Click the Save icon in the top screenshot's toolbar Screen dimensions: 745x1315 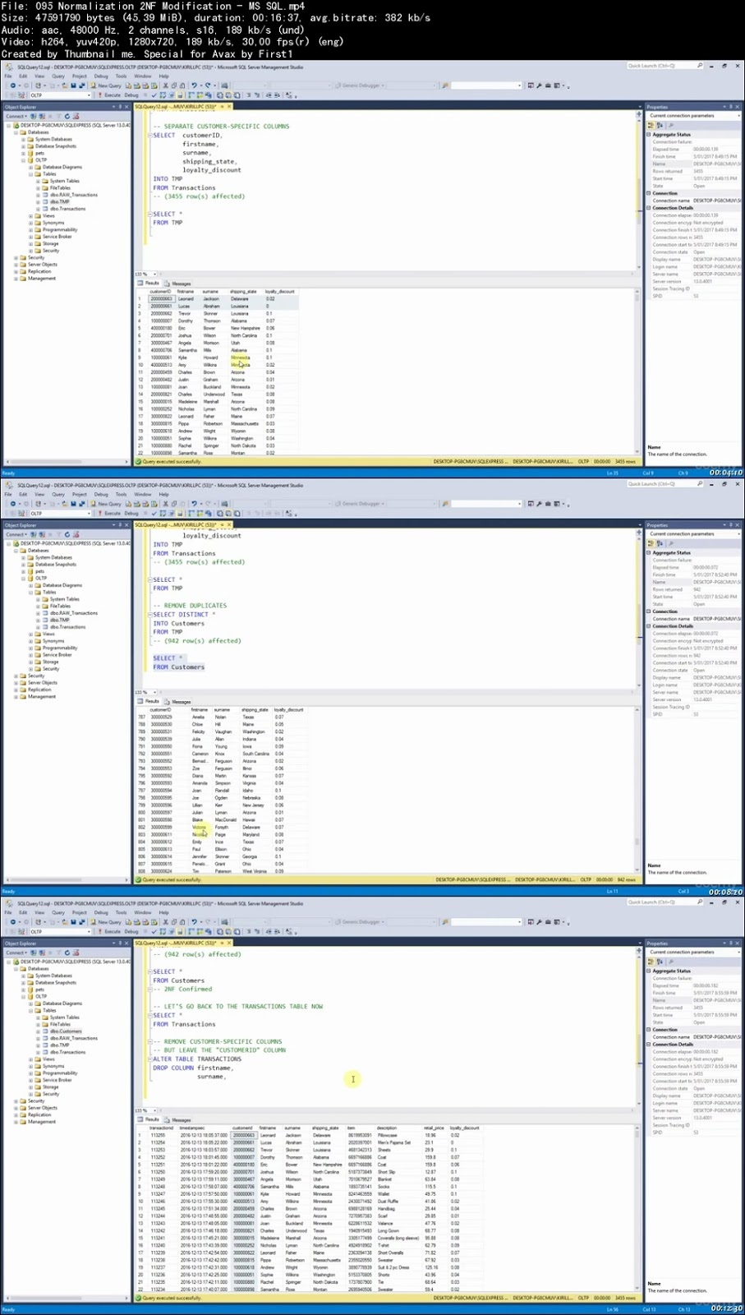pos(73,85)
